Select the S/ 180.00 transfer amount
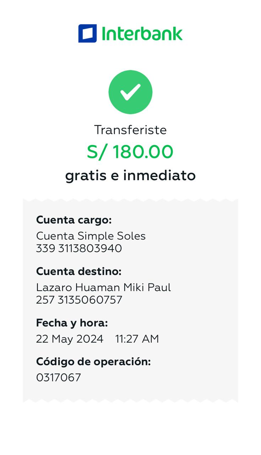 click(x=130, y=152)
